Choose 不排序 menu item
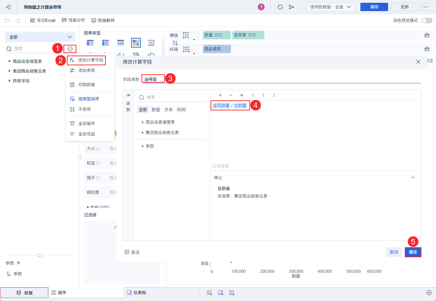Image resolution: width=436 pixels, height=301 pixels. pyautogui.click(x=90, y=109)
